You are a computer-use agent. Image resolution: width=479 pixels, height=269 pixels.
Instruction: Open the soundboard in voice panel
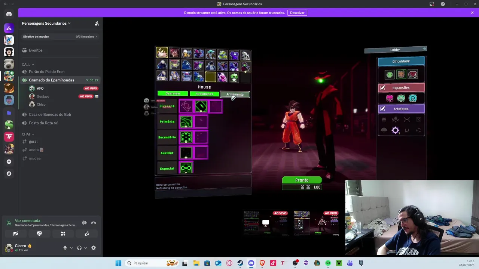pyautogui.click(x=87, y=234)
